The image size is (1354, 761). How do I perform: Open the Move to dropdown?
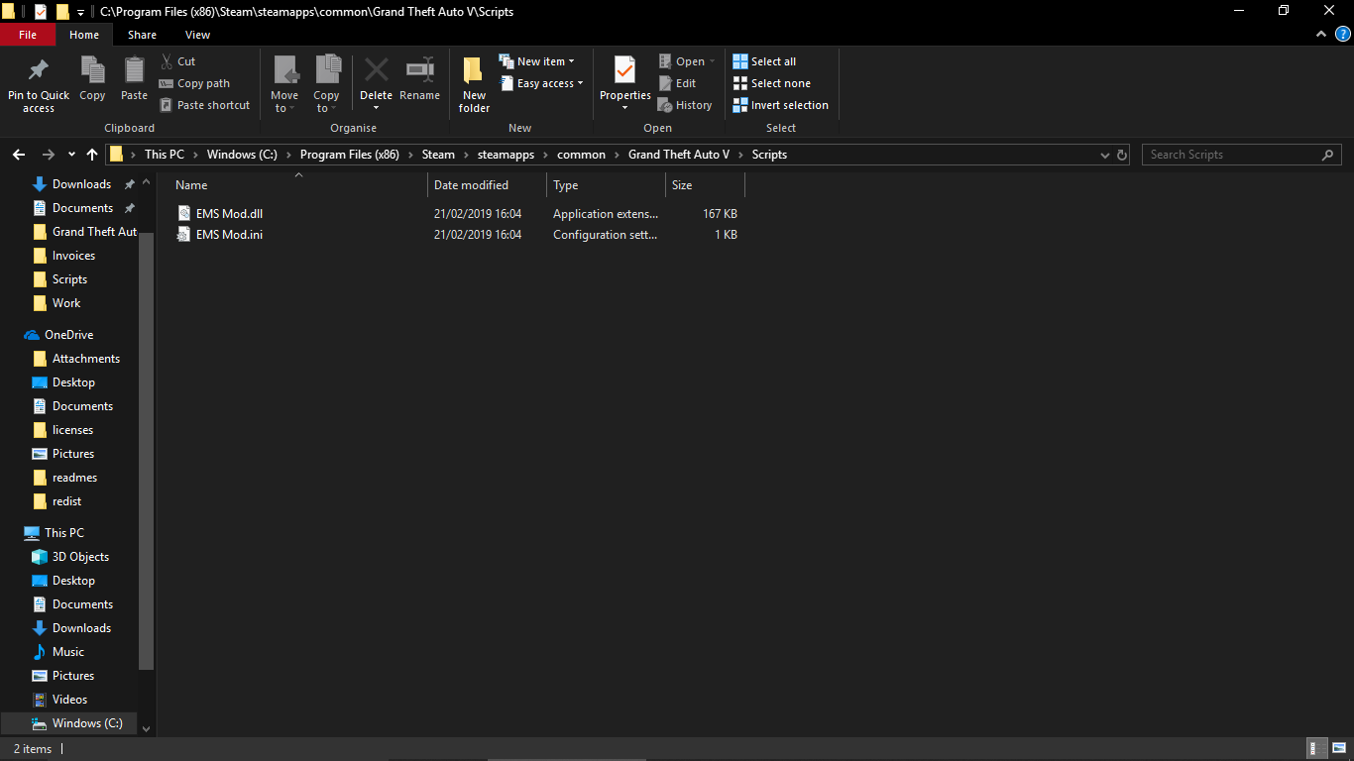click(x=284, y=84)
